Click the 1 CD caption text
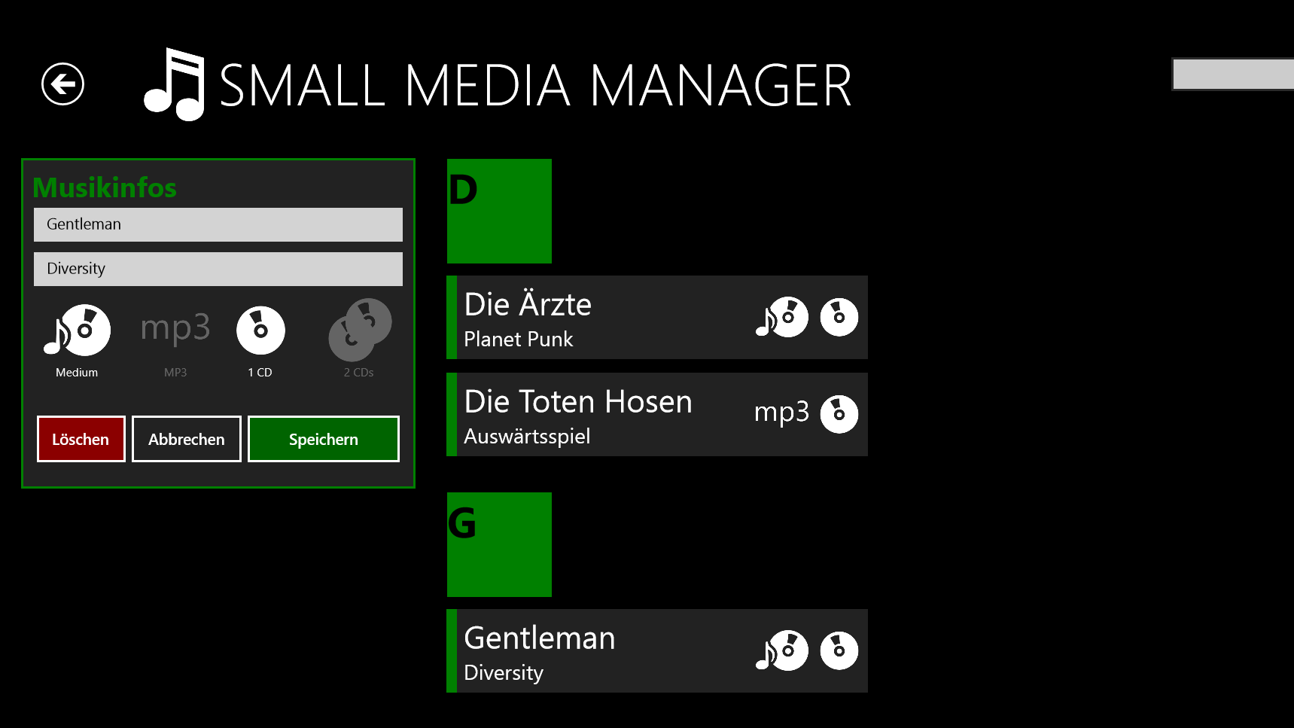Image resolution: width=1294 pixels, height=728 pixels. pos(260,373)
